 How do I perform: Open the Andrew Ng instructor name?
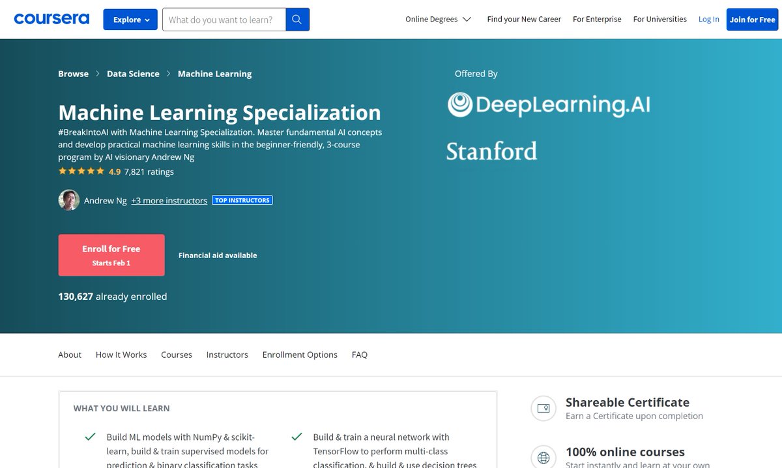(x=106, y=201)
